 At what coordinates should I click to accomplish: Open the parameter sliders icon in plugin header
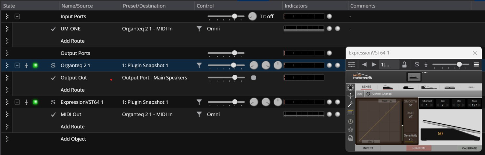352,65
